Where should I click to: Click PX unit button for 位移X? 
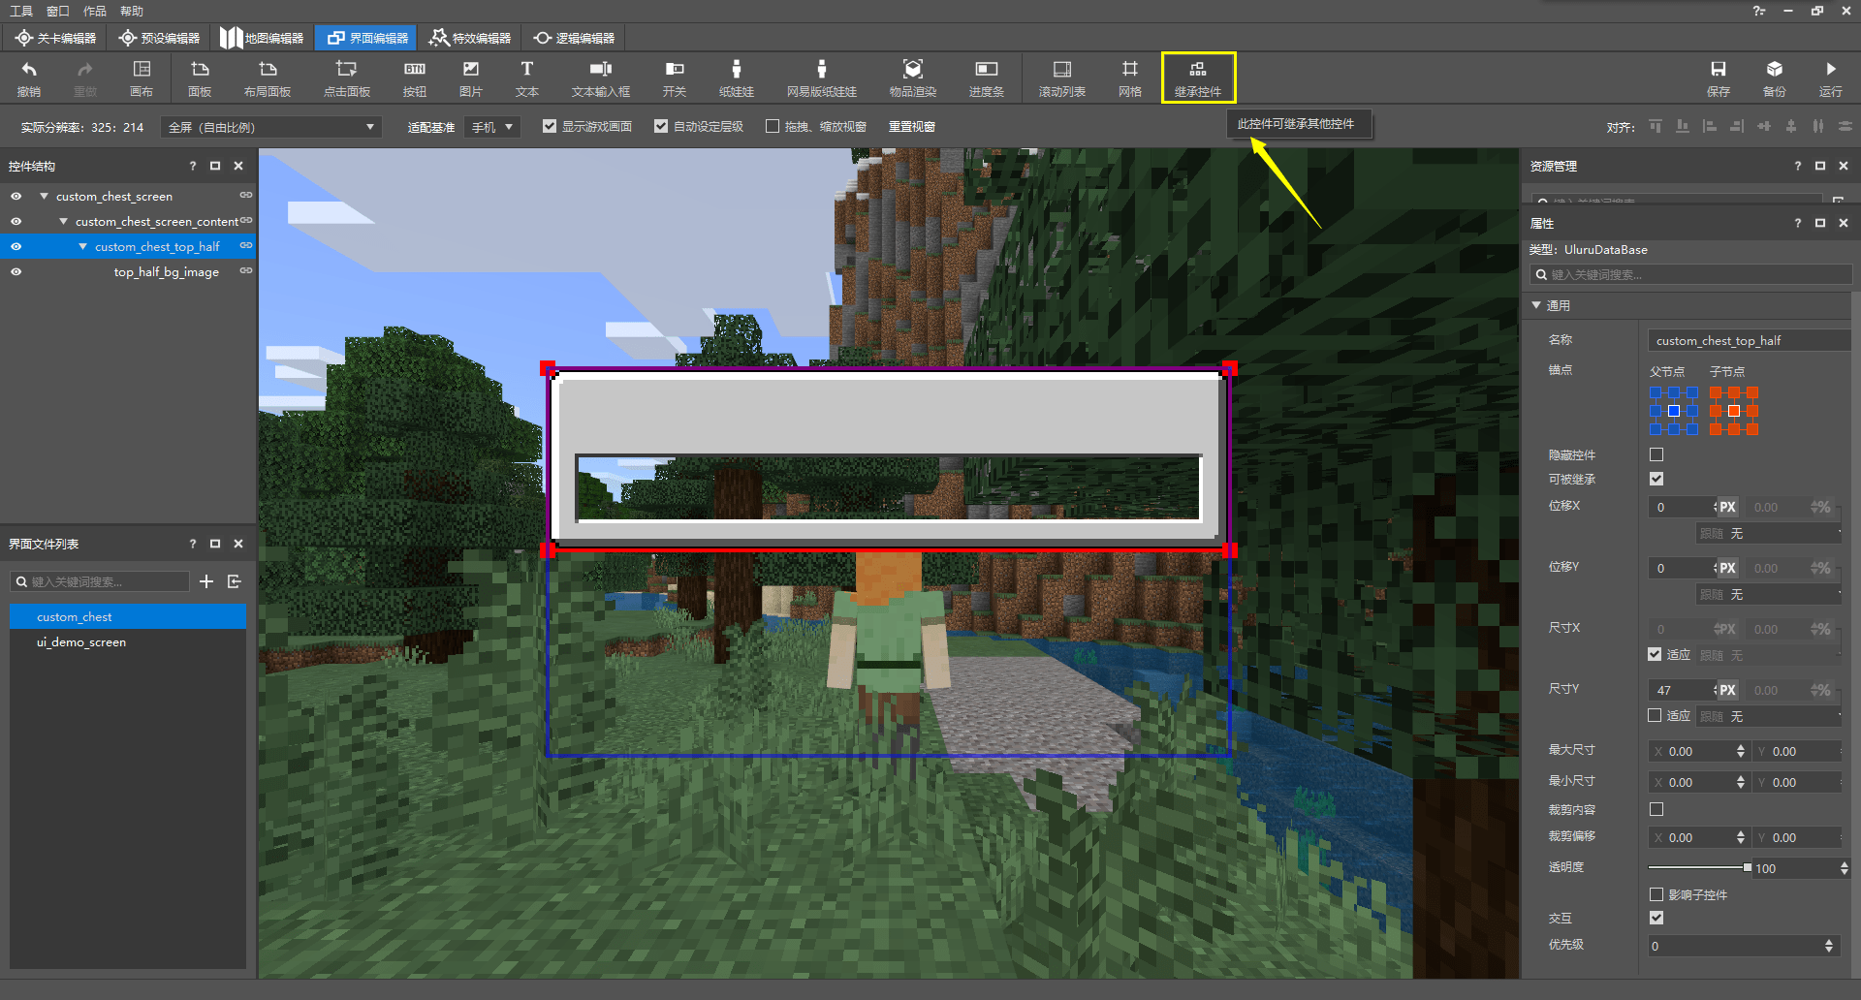click(1727, 507)
